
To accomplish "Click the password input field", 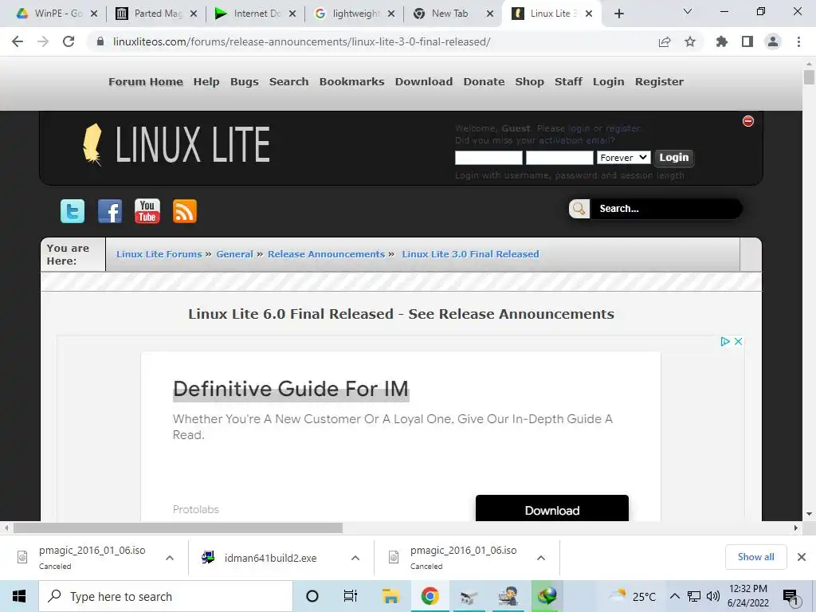I will click(559, 158).
